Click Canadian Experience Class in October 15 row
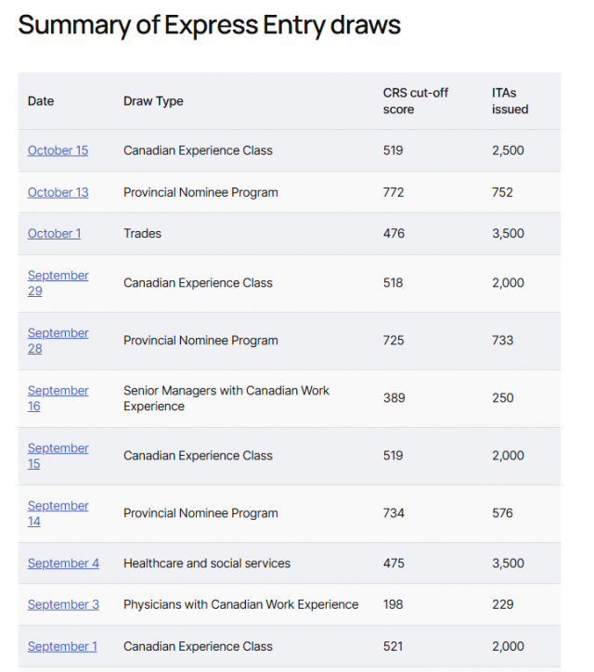This screenshot has height=672, width=594. click(198, 150)
